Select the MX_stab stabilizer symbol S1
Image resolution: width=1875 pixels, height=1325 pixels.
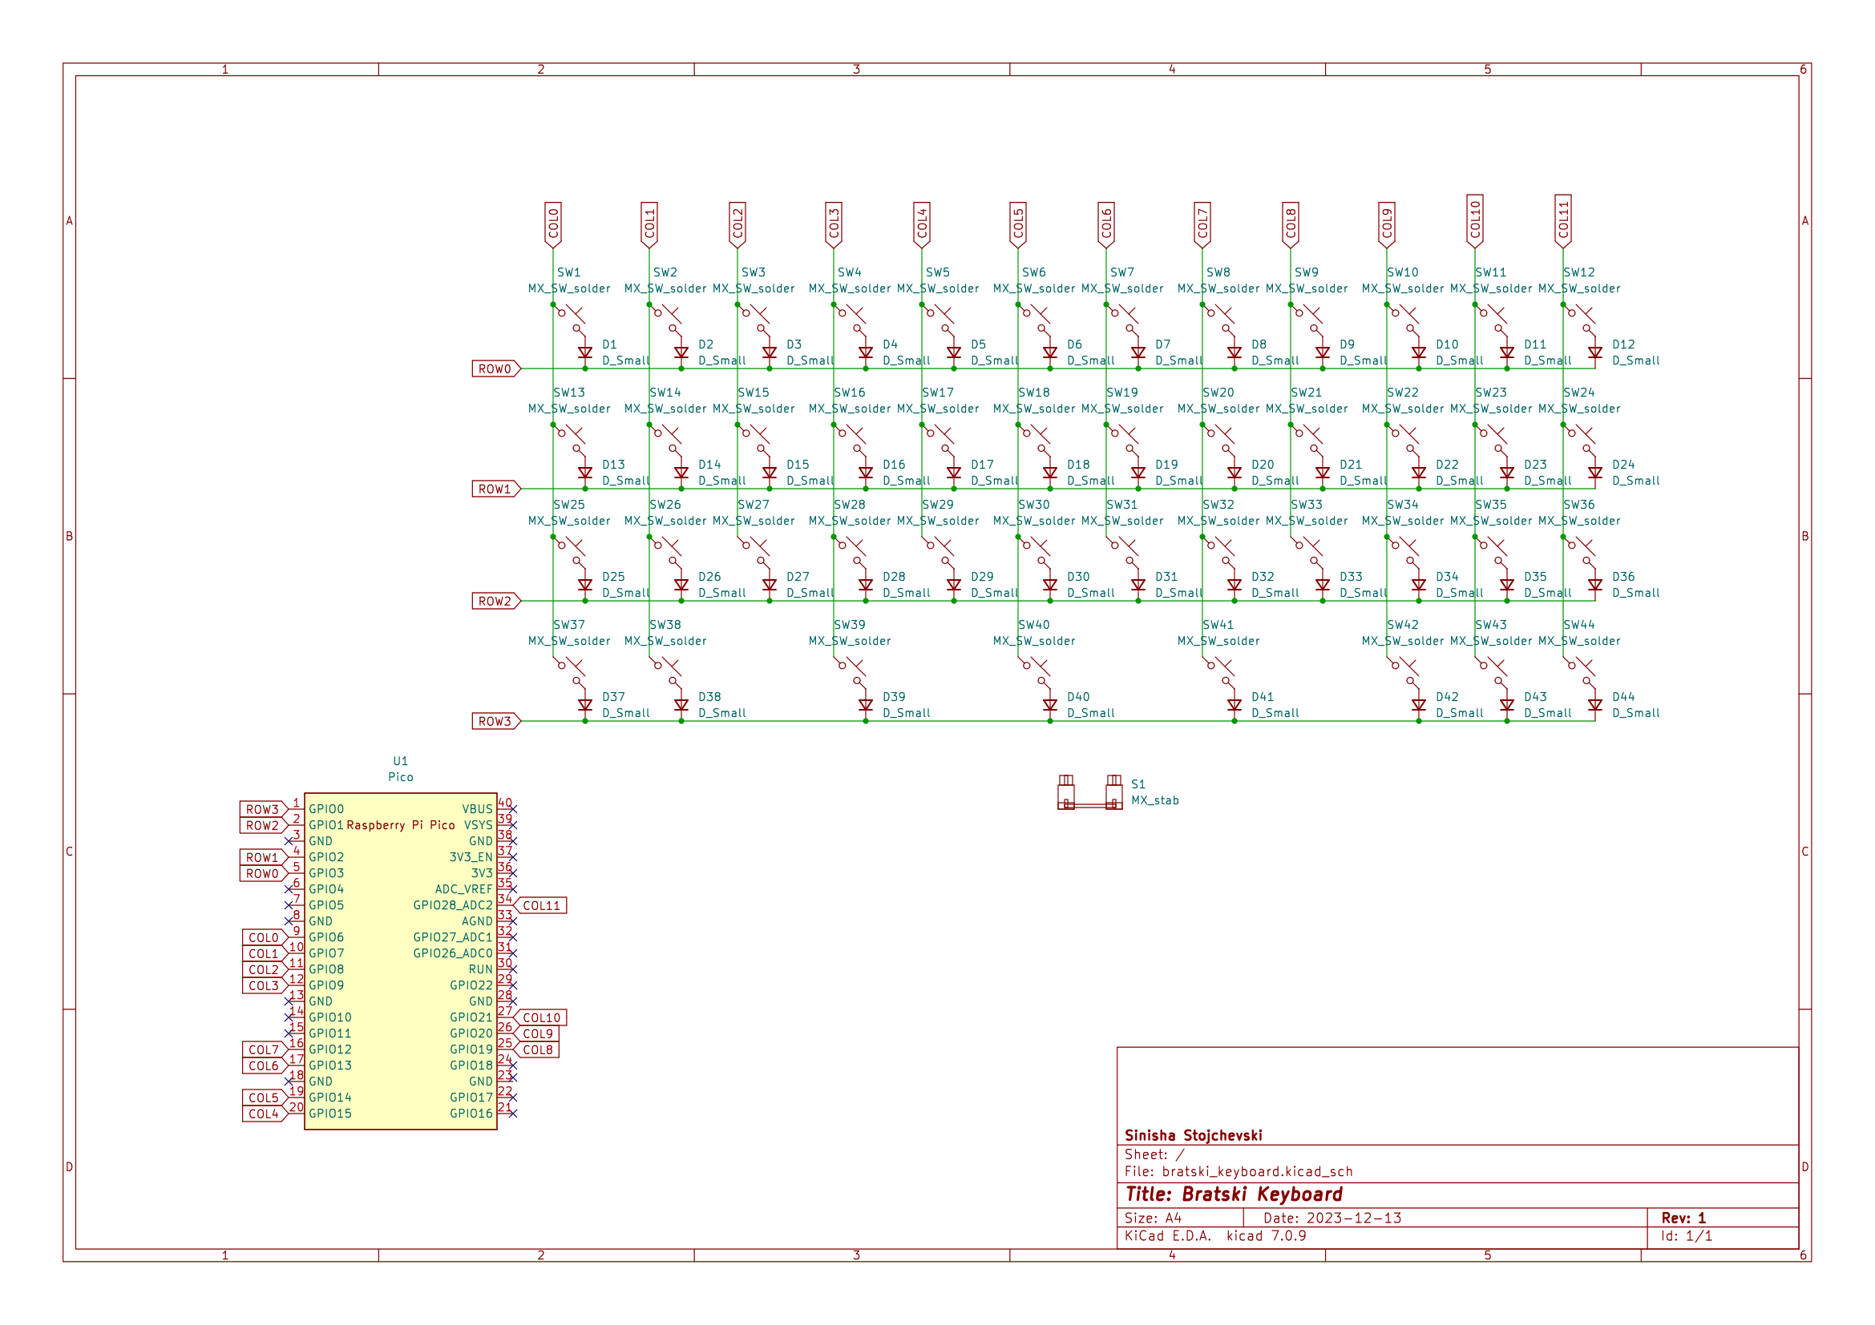point(1090,793)
